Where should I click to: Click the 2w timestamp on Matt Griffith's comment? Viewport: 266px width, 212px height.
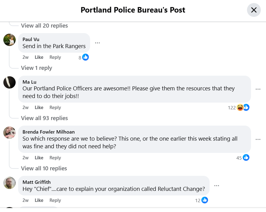(25, 200)
